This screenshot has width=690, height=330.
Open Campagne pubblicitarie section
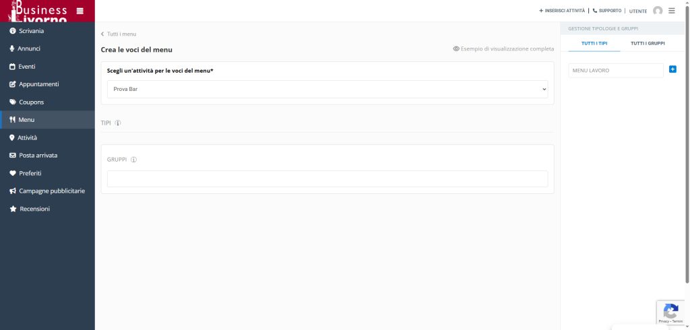click(x=51, y=191)
